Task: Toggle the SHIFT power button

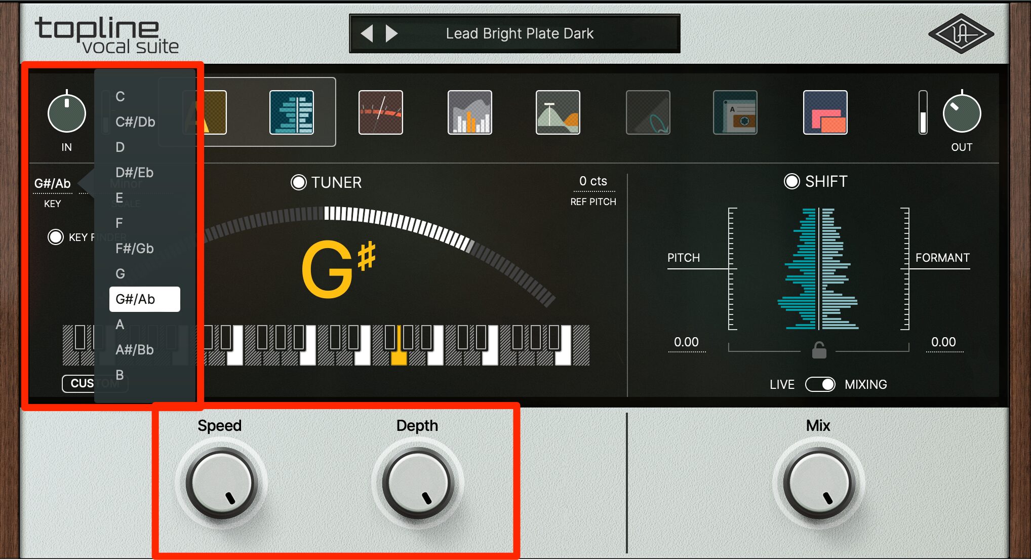Action: point(791,181)
